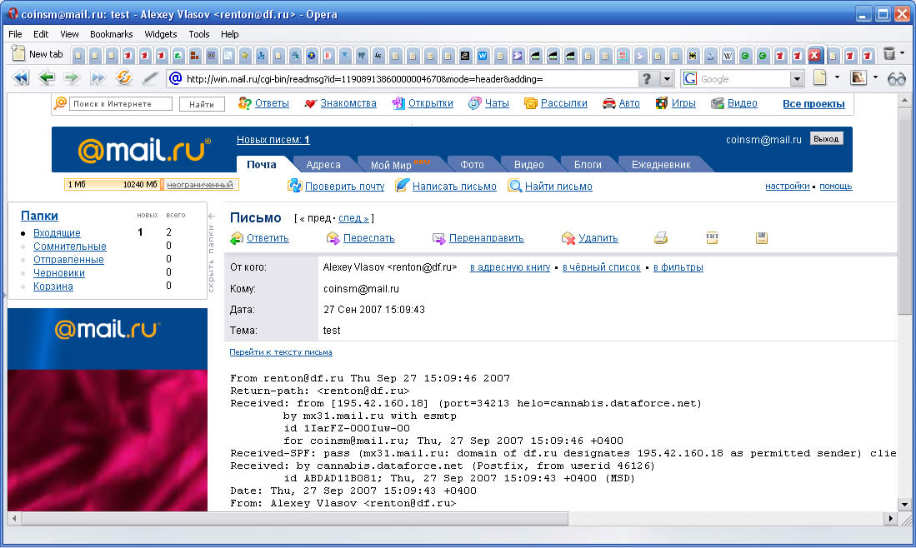Image resolution: width=916 pixels, height=548 pixels.
Task: Click the Поиск в Интернете search field
Action: (121, 104)
